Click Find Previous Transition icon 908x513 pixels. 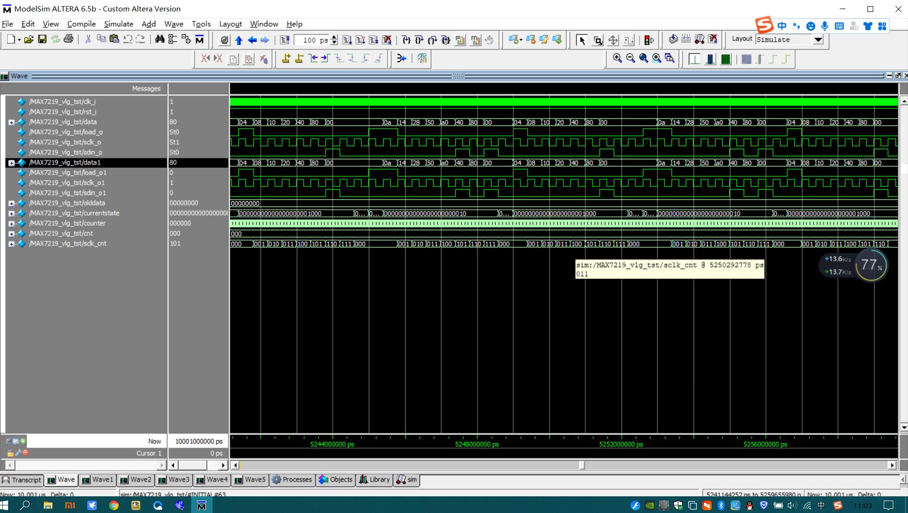point(313,59)
